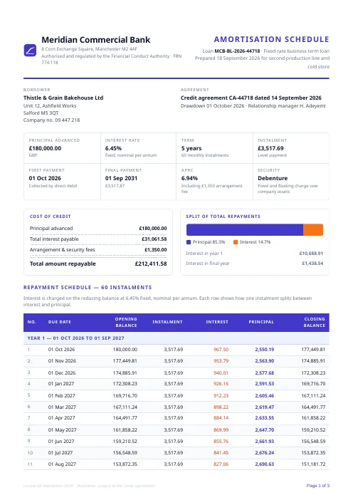Screen dimensions: 353x500
Task: Click borrower name Thistle & Grain Bakehouse Ltd
Action: (x=63, y=98)
